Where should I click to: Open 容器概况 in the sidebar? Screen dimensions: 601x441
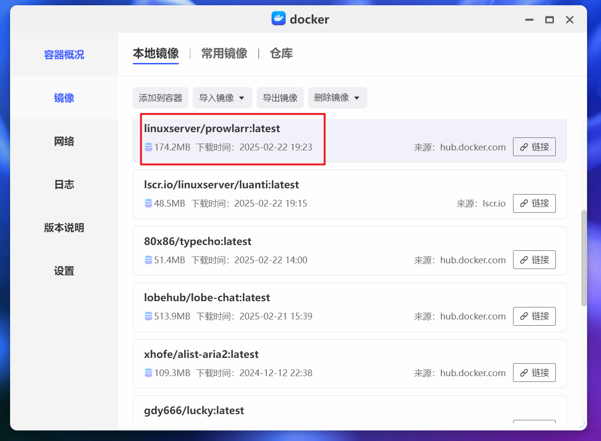click(x=64, y=55)
